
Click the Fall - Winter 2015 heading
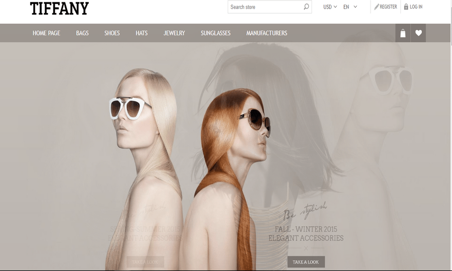306,229
